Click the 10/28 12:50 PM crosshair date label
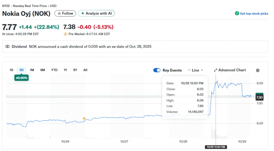The height and width of the screenshot is (151, 274). click(x=216, y=147)
